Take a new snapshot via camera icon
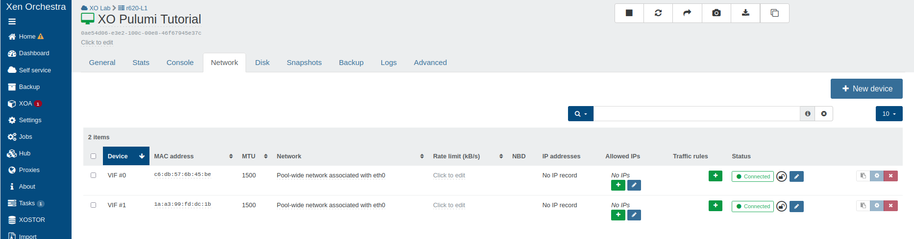Image resolution: width=914 pixels, height=239 pixels. click(x=716, y=13)
